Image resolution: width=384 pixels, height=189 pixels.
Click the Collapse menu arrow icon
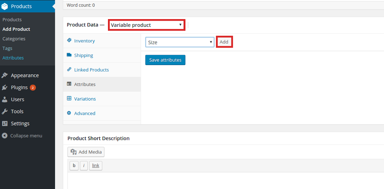[x=4, y=136]
